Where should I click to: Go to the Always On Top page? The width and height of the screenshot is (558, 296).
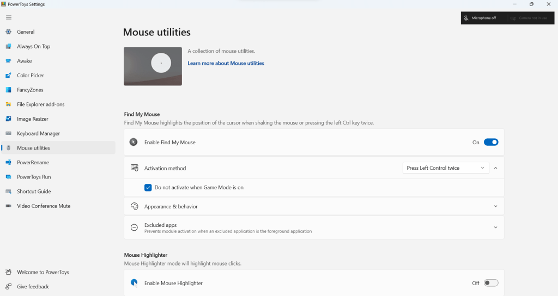click(x=58, y=46)
